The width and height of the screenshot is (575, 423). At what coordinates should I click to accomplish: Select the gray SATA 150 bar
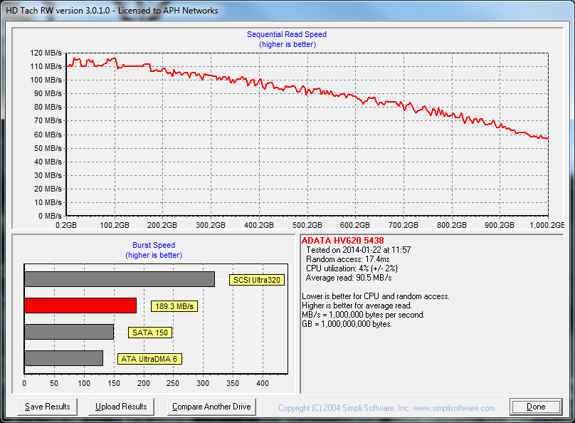point(69,332)
